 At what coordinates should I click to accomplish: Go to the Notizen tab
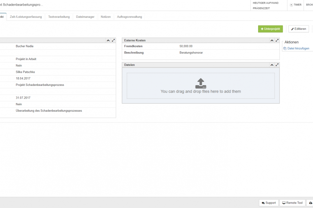pos(106,17)
